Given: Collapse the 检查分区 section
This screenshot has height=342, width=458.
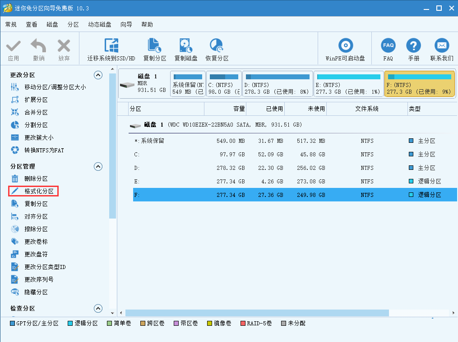Looking at the screenshot, I should click(x=98, y=308).
